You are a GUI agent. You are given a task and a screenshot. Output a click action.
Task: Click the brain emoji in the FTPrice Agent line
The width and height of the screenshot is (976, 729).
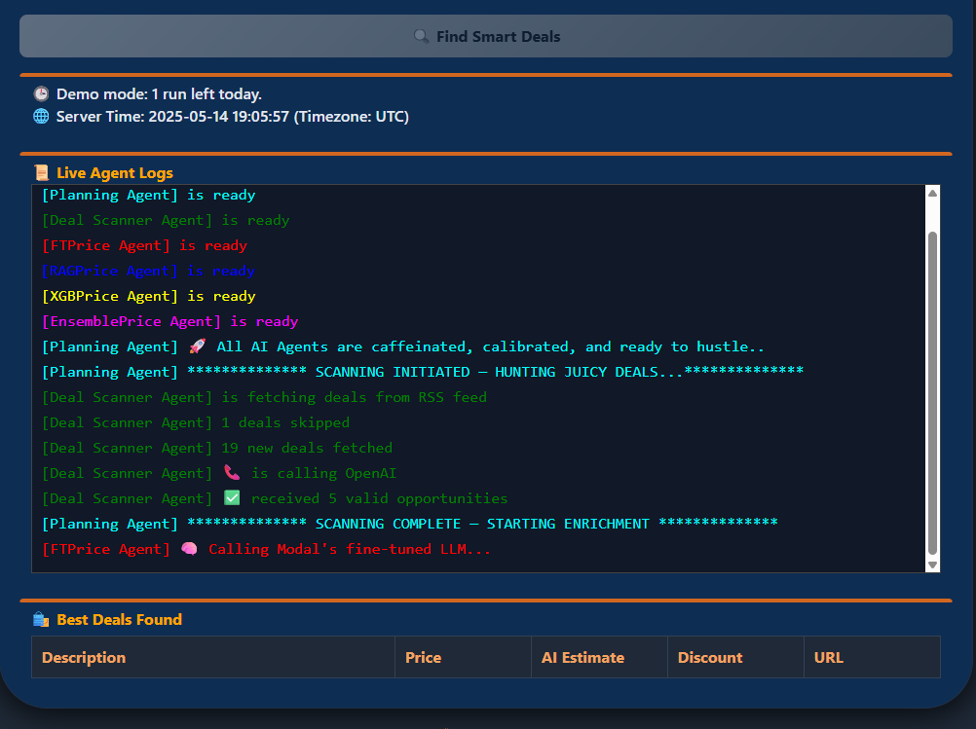pyautogui.click(x=189, y=550)
